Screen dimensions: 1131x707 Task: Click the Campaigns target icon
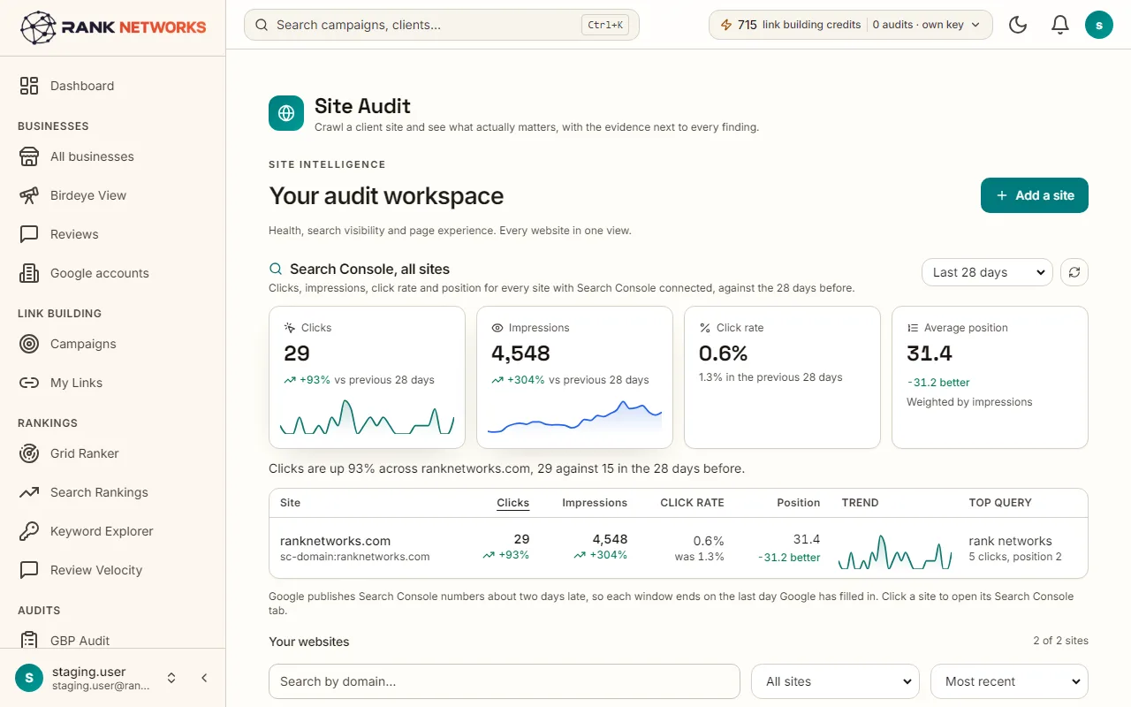pyautogui.click(x=29, y=344)
